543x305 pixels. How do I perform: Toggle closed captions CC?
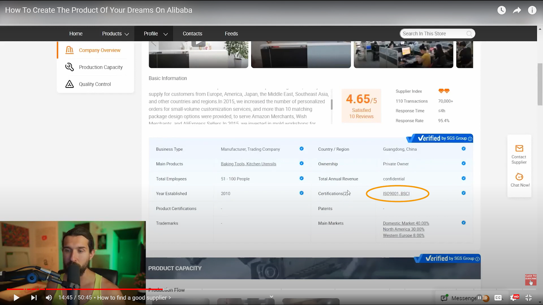498,298
